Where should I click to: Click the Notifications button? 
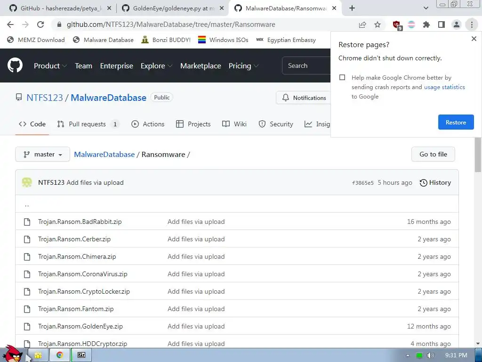click(x=304, y=98)
